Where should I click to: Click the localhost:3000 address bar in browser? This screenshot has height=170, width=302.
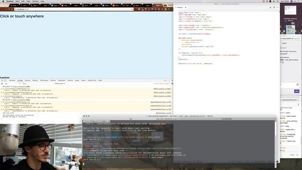(73, 9)
